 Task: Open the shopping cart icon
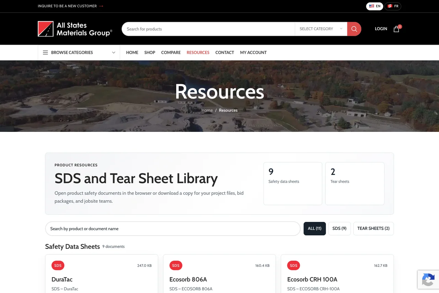pos(396,29)
